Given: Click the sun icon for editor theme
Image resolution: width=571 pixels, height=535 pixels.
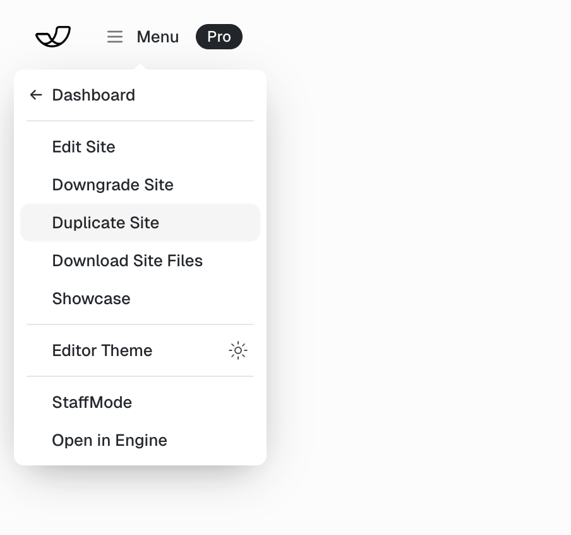Looking at the screenshot, I should tap(238, 350).
